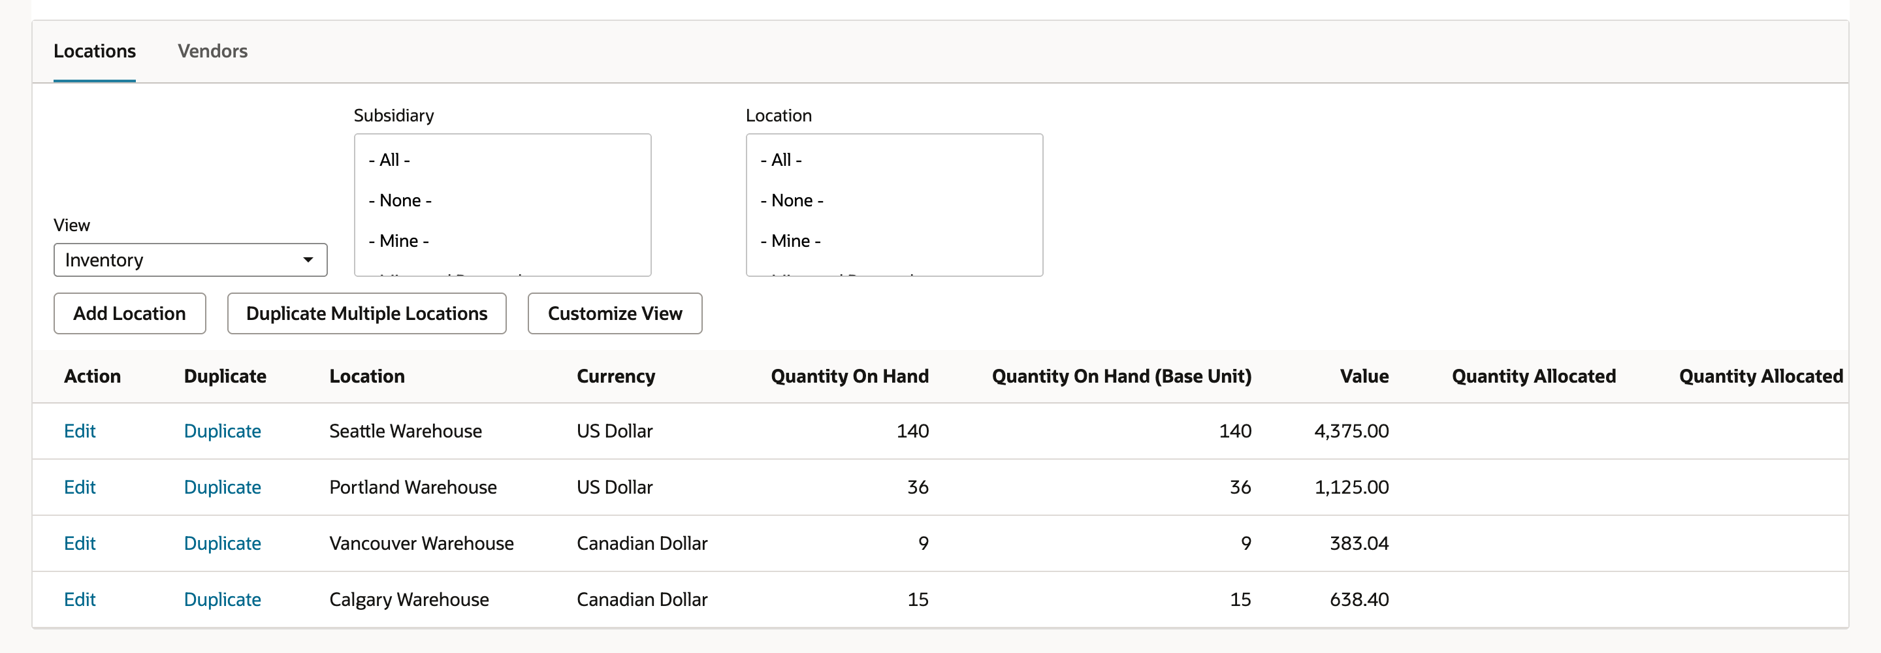The image size is (1881, 653).
Task: Click the Duplicate column header
Action: [x=225, y=376]
